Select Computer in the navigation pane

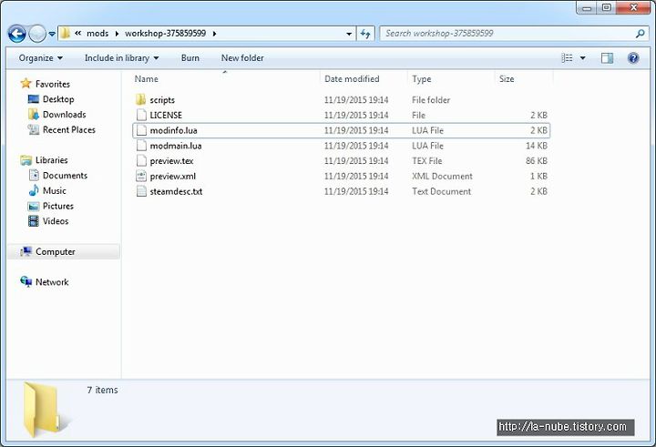[x=56, y=252]
